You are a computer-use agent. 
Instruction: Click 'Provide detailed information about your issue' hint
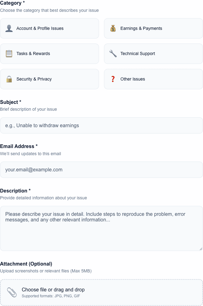(43, 198)
